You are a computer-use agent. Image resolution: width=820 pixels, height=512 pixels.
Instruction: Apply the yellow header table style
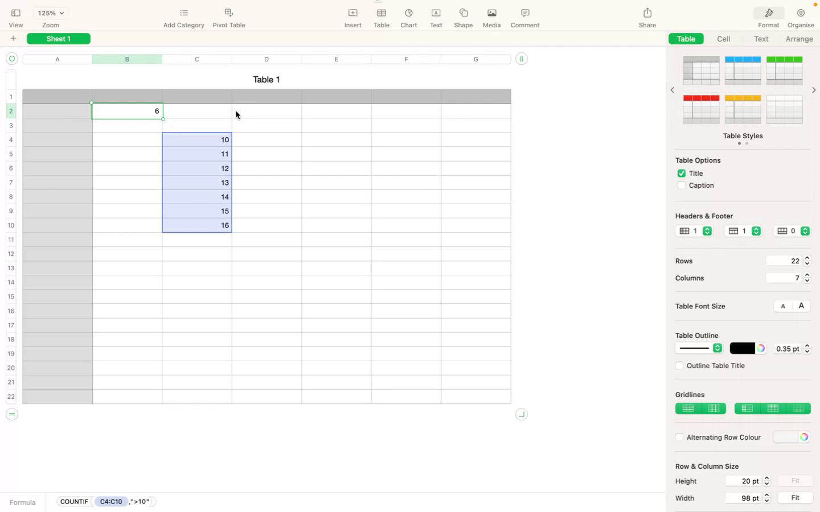(743, 109)
